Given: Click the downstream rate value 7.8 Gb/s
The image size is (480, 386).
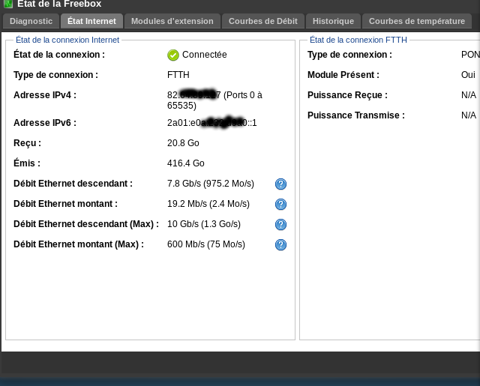Looking at the screenshot, I should [211, 184].
